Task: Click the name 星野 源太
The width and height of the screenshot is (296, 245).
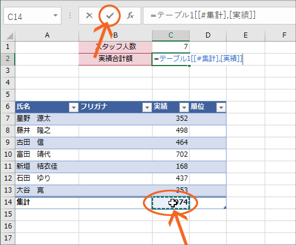Action: (x=34, y=119)
